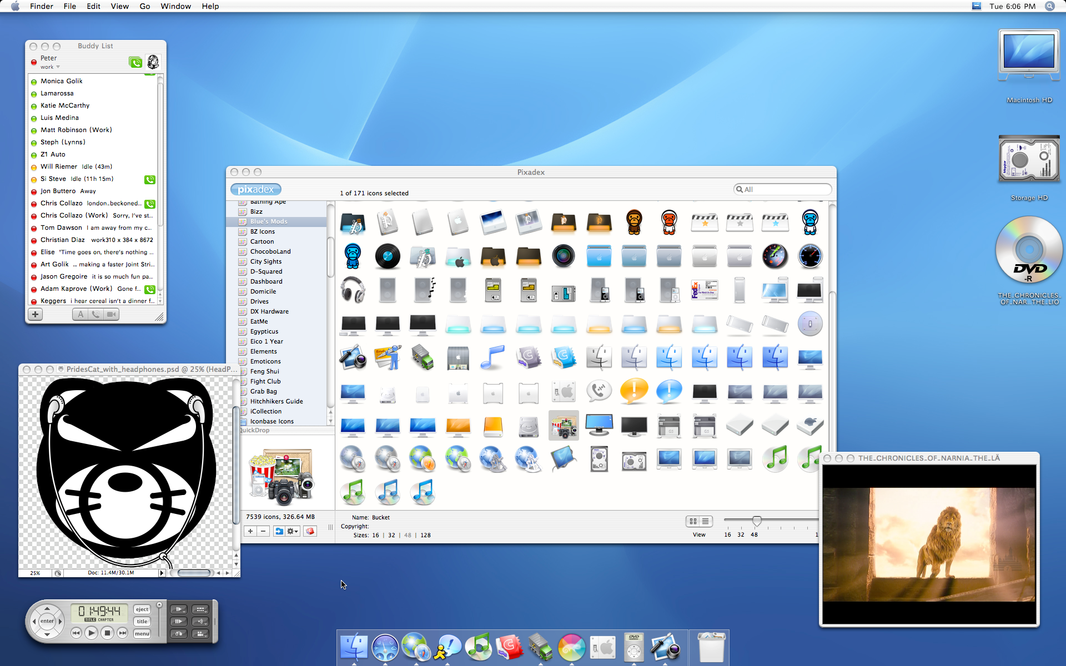Click the icon size slider knob
This screenshot has width=1066, height=666.
(757, 521)
